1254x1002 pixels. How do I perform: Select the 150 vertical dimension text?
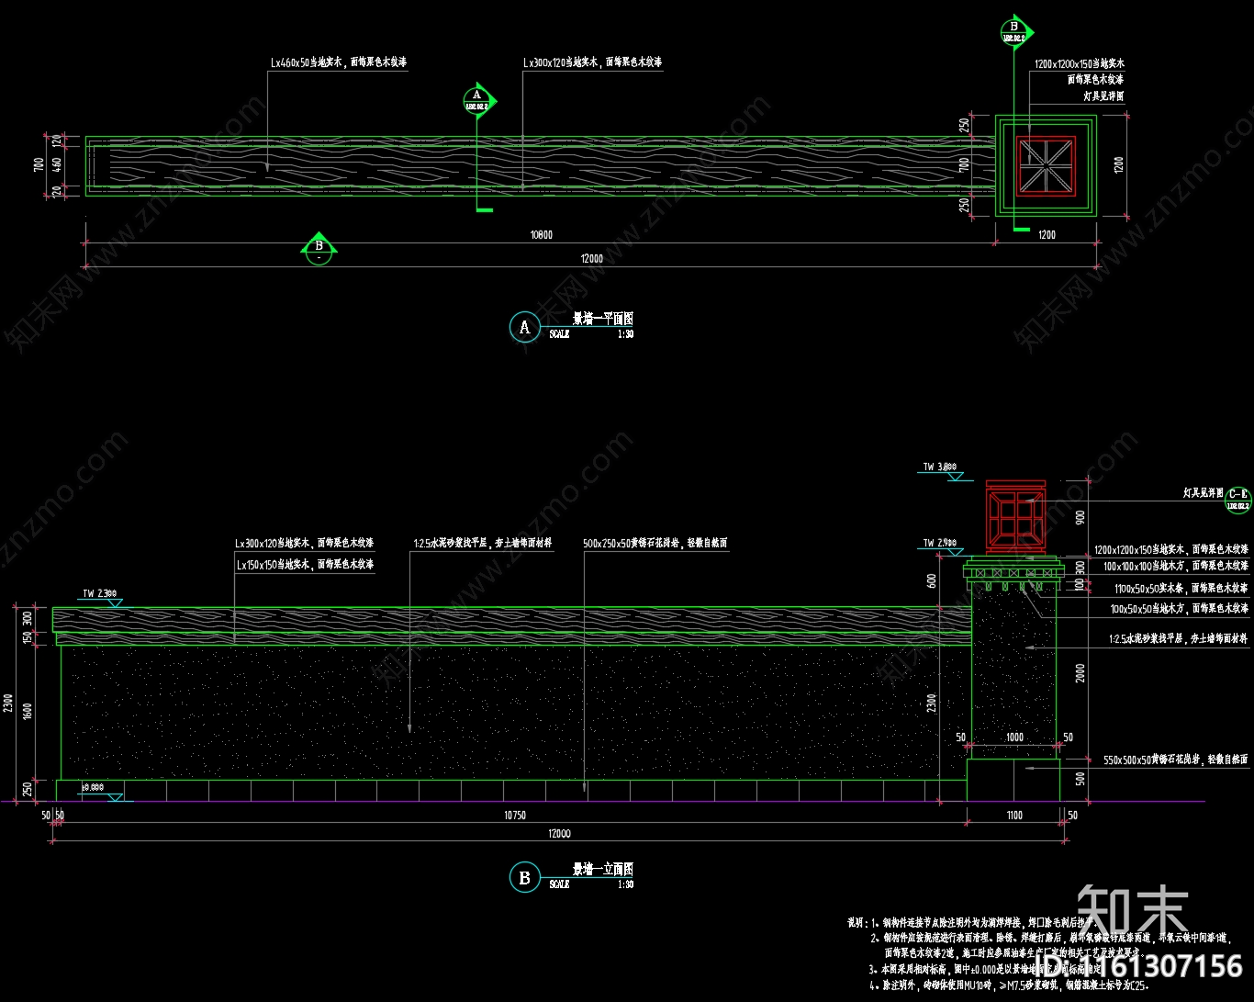tap(28, 638)
